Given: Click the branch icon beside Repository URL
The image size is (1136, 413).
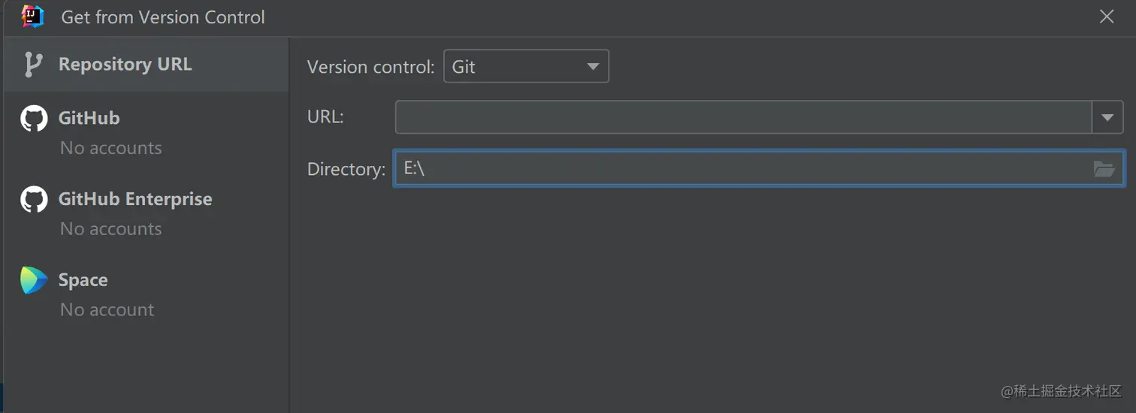Looking at the screenshot, I should 32,65.
